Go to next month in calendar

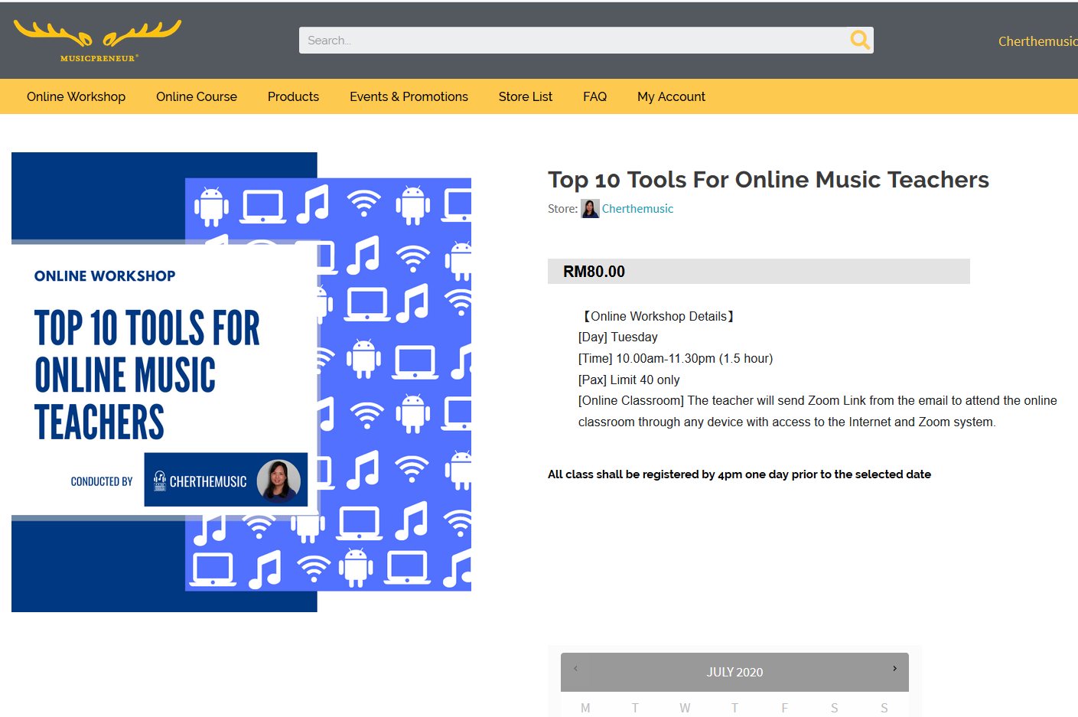click(894, 668)
